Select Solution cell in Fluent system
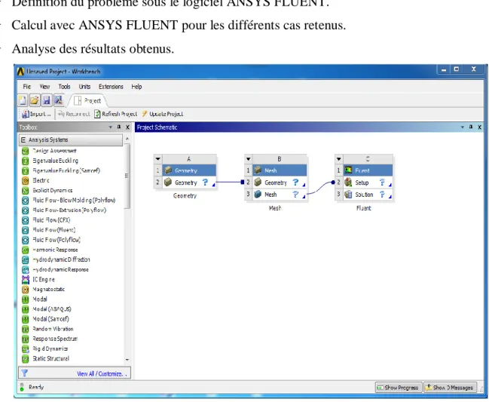The width and height of the screenshot is (489, 402). pyautogui.click(x=368, y=195)
